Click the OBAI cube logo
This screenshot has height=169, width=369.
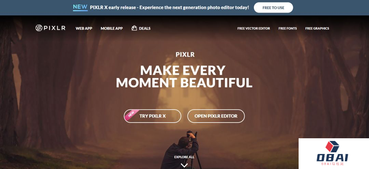332,146
